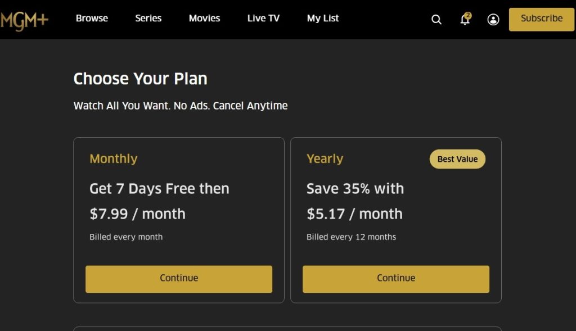Open the account profile icon
The height and width of the screenshot is (331, 576).
tap(493, 19)
